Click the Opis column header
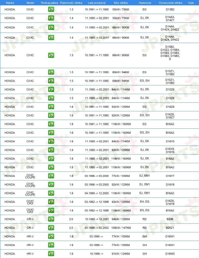The width and height of the screenshot is (199, 258). (191, 3)
